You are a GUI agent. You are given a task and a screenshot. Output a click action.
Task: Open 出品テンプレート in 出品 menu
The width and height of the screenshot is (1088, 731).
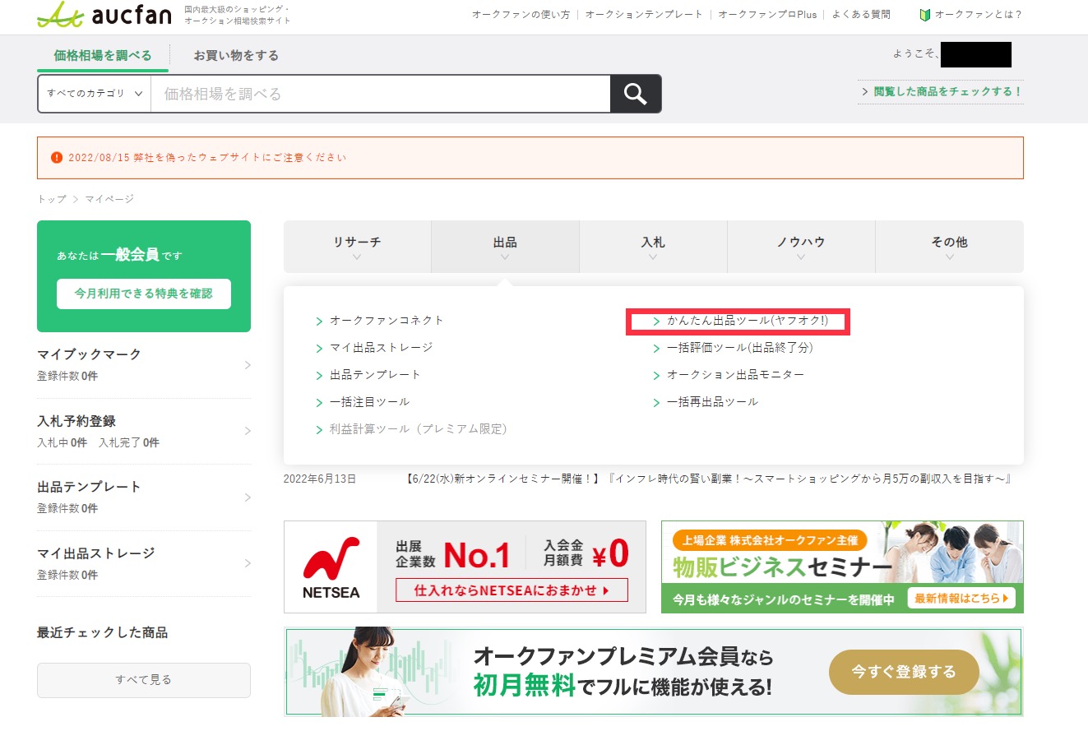pos(375,375)
